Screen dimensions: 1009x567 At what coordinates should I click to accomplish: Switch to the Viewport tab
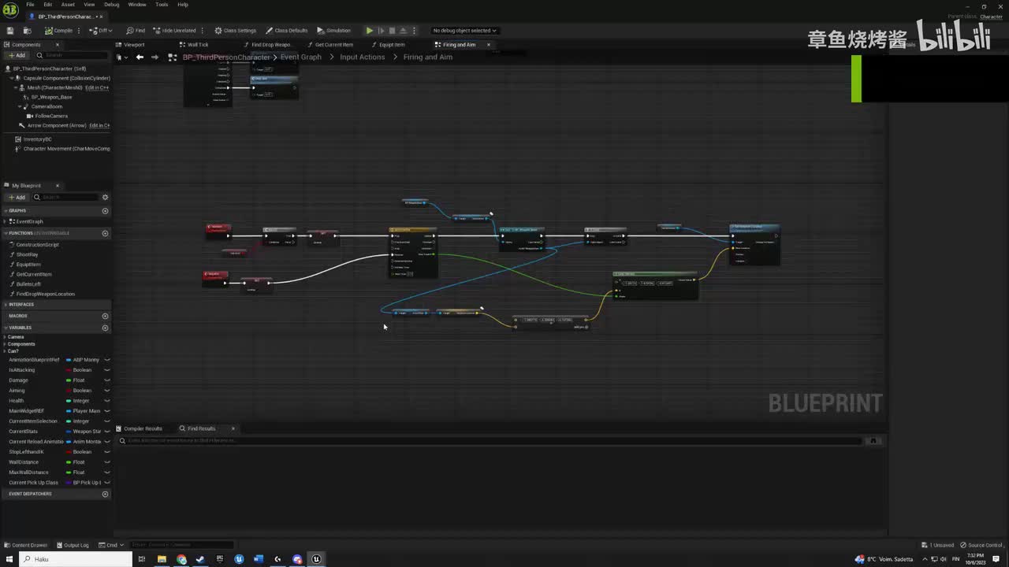pyautogui.click(x=131, y=45)
